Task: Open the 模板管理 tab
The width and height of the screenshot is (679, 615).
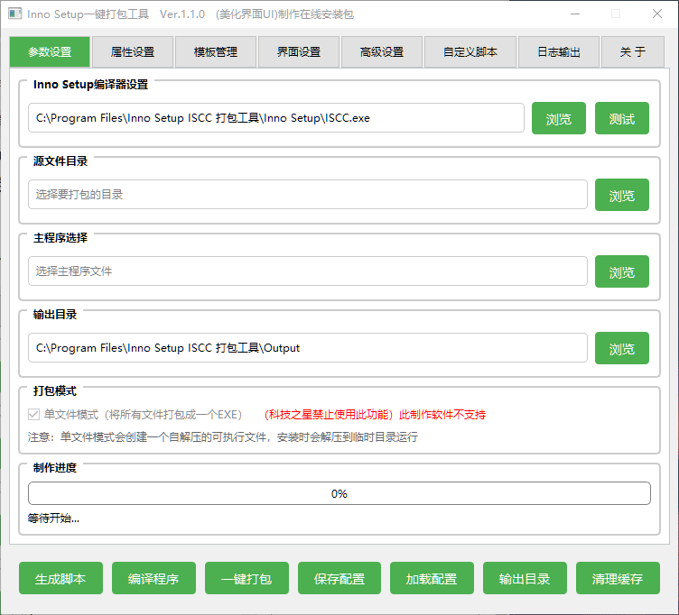Action: [x=215, y=52]
